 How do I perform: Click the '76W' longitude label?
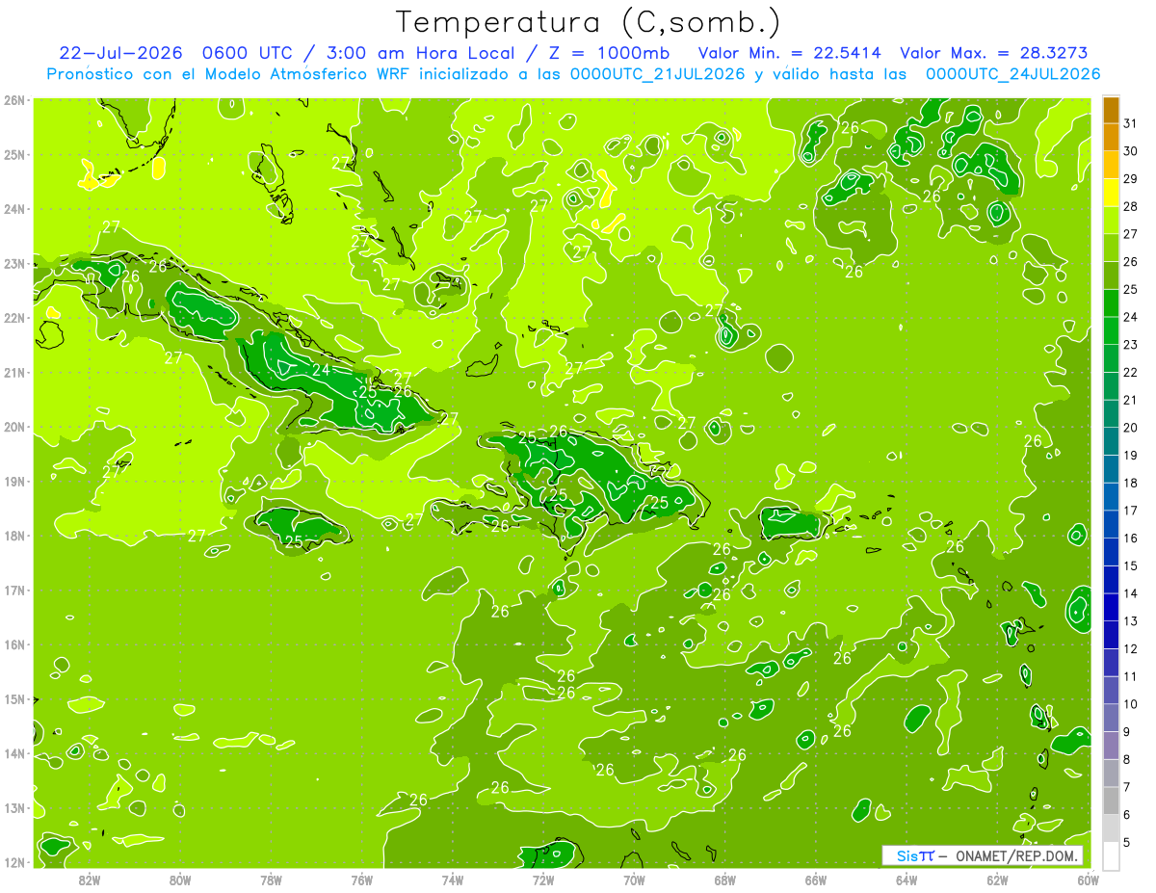361,880
